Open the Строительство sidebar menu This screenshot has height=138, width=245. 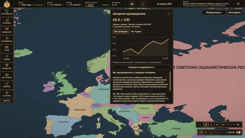click(7, 12)
